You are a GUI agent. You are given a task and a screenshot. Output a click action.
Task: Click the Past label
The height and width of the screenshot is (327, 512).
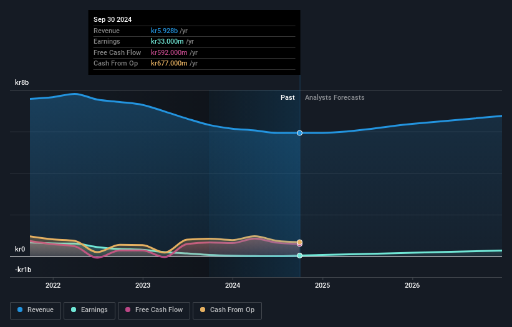pyautogui.click(x=287, y=97)
